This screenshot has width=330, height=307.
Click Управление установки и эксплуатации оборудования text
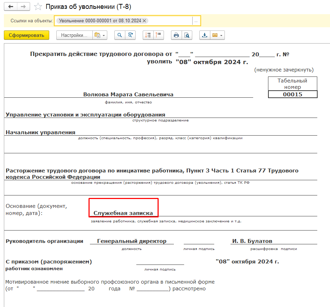point(85,115)
